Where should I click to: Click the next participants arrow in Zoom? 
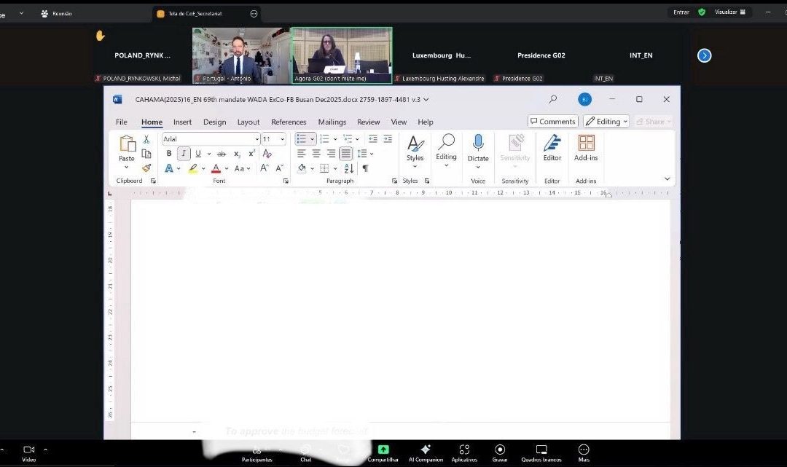pos(704,55)
